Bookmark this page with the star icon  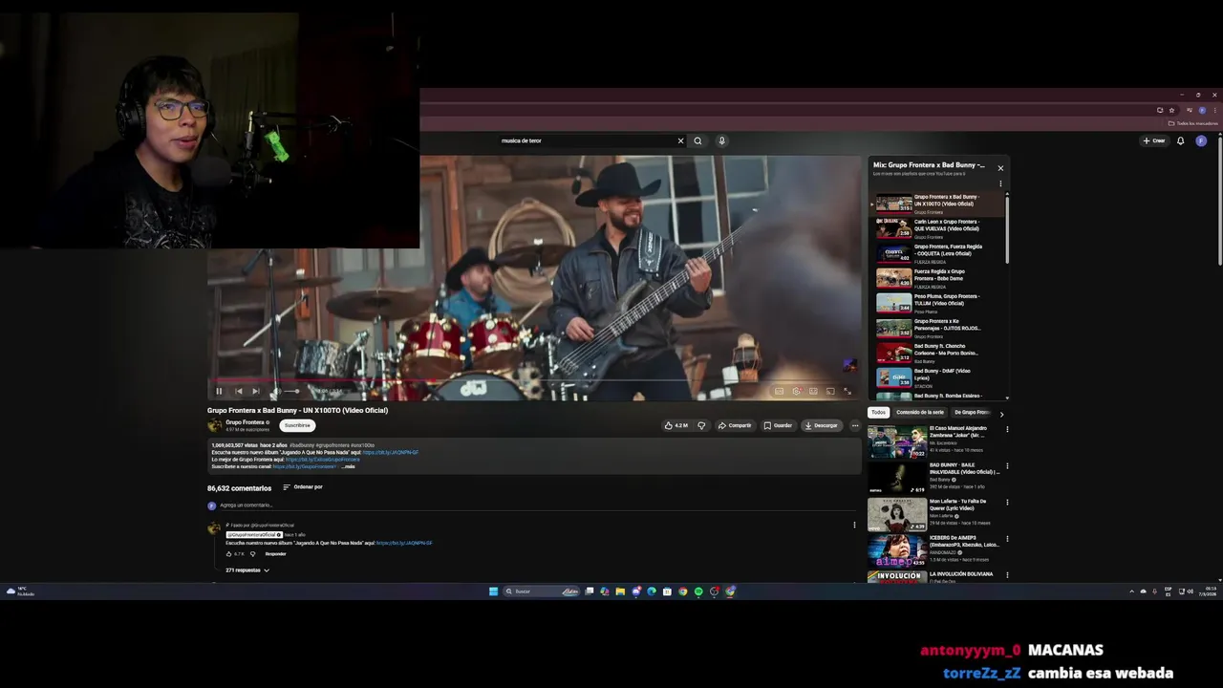[x=1171, y=110]
